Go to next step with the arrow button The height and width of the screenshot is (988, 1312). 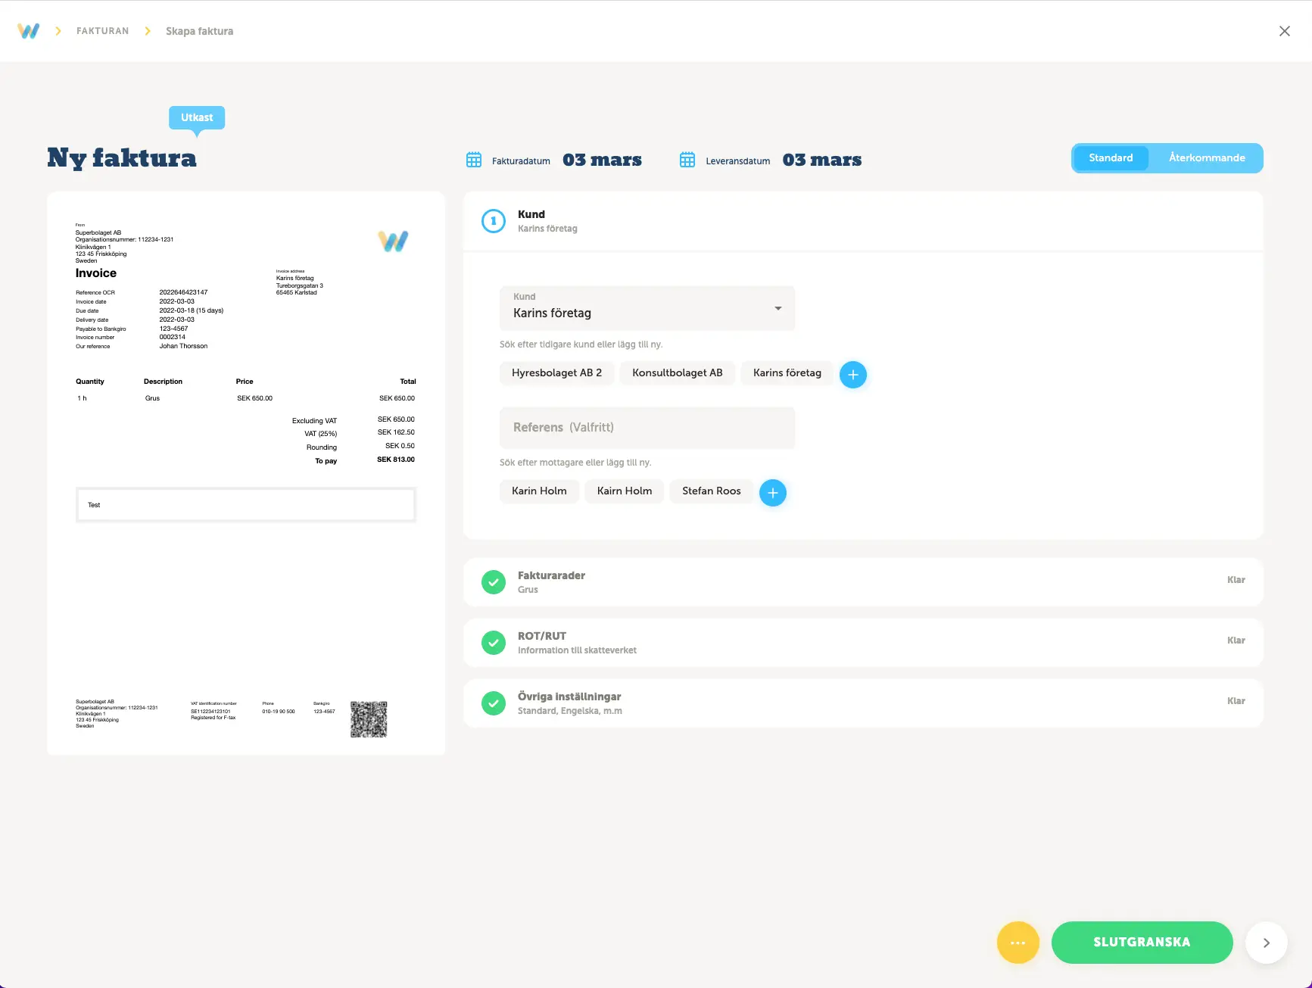coord(1267,943)
